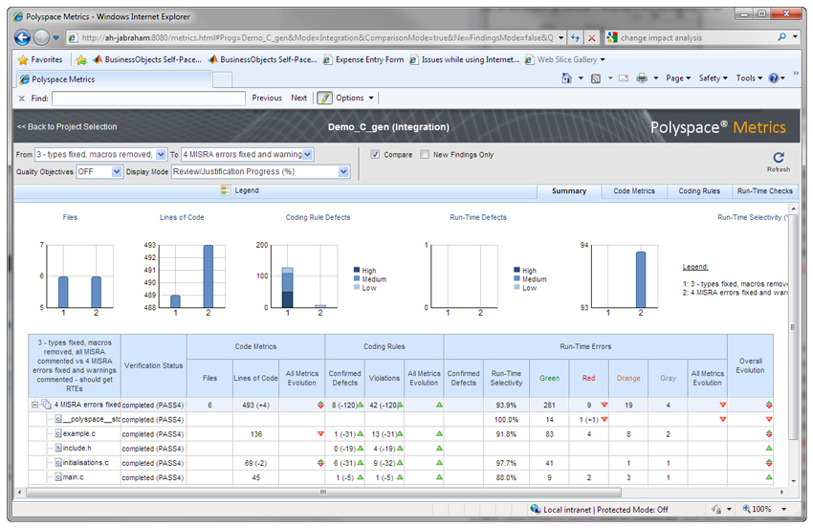
Task: Click the Refresh icon in Polyspace Metrics
Action: pyautogui.click(x=778, y=158)
